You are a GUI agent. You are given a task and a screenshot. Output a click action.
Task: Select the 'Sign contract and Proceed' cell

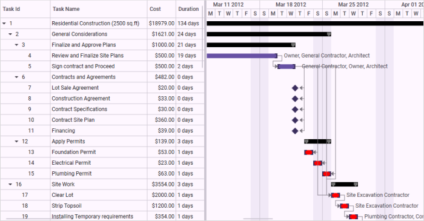tap(99, 67)
